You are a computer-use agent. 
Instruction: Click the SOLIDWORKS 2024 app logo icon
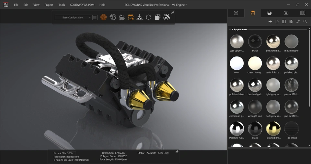click(x=6, y=5)
